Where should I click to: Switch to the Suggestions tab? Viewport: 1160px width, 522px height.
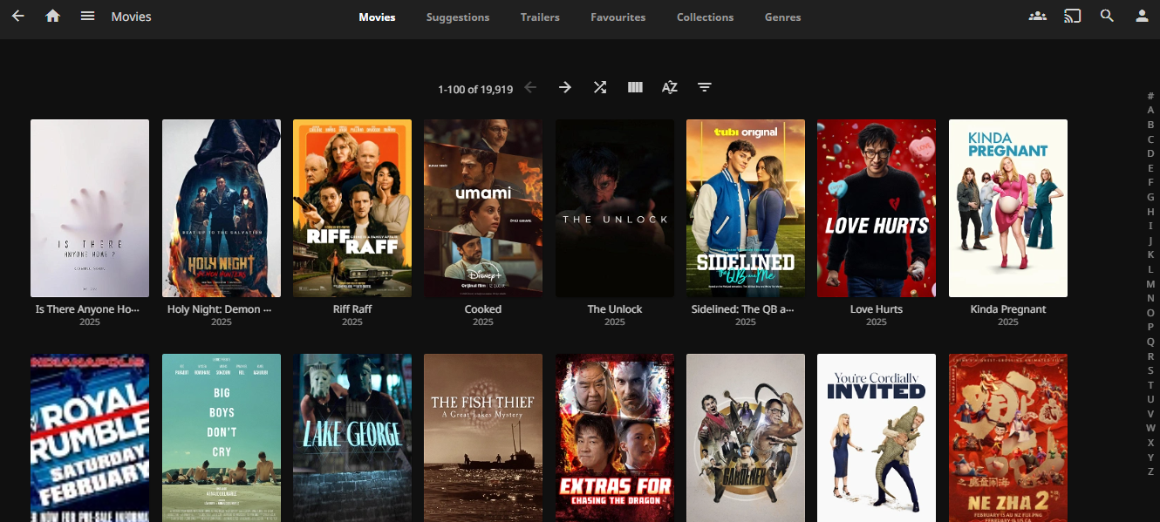coord(458,17)
